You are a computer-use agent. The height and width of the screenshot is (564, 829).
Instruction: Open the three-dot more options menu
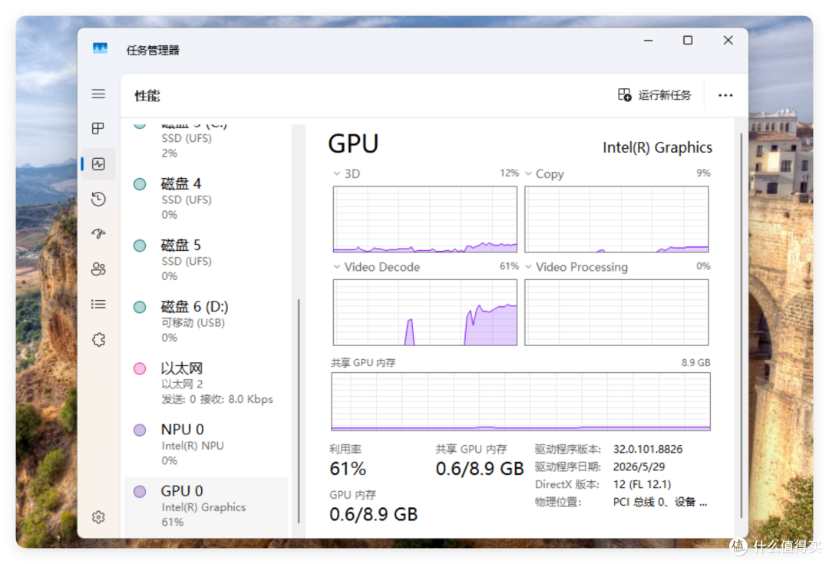[725, 95]
